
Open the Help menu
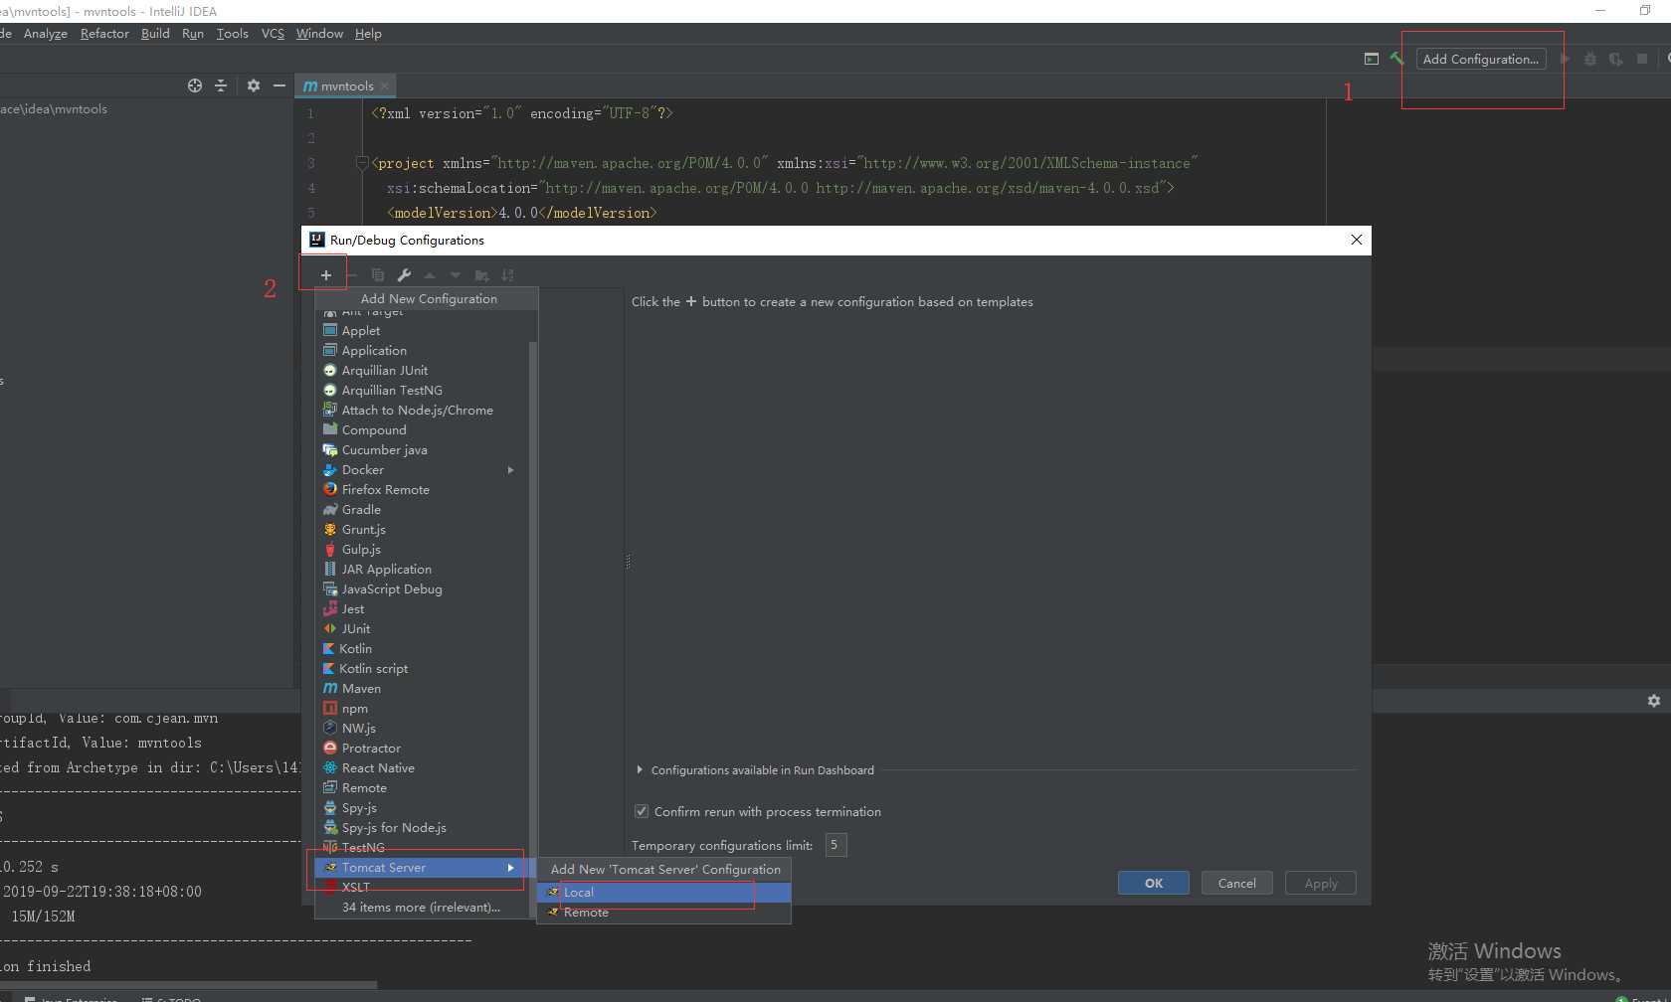click(x=368, y=33)
